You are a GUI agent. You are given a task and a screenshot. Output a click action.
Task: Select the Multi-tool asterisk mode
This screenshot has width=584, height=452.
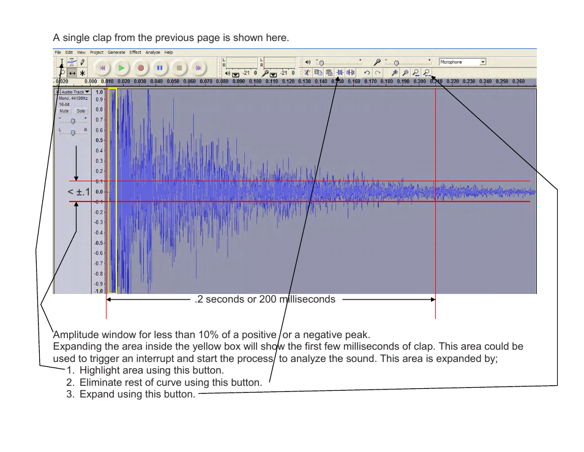click(x=82, y=73)
